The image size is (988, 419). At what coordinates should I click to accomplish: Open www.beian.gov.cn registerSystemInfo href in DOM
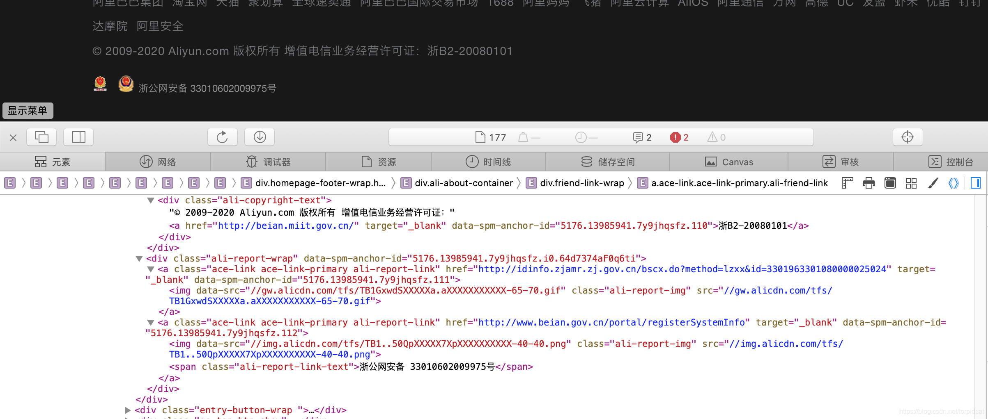[611, 323]
